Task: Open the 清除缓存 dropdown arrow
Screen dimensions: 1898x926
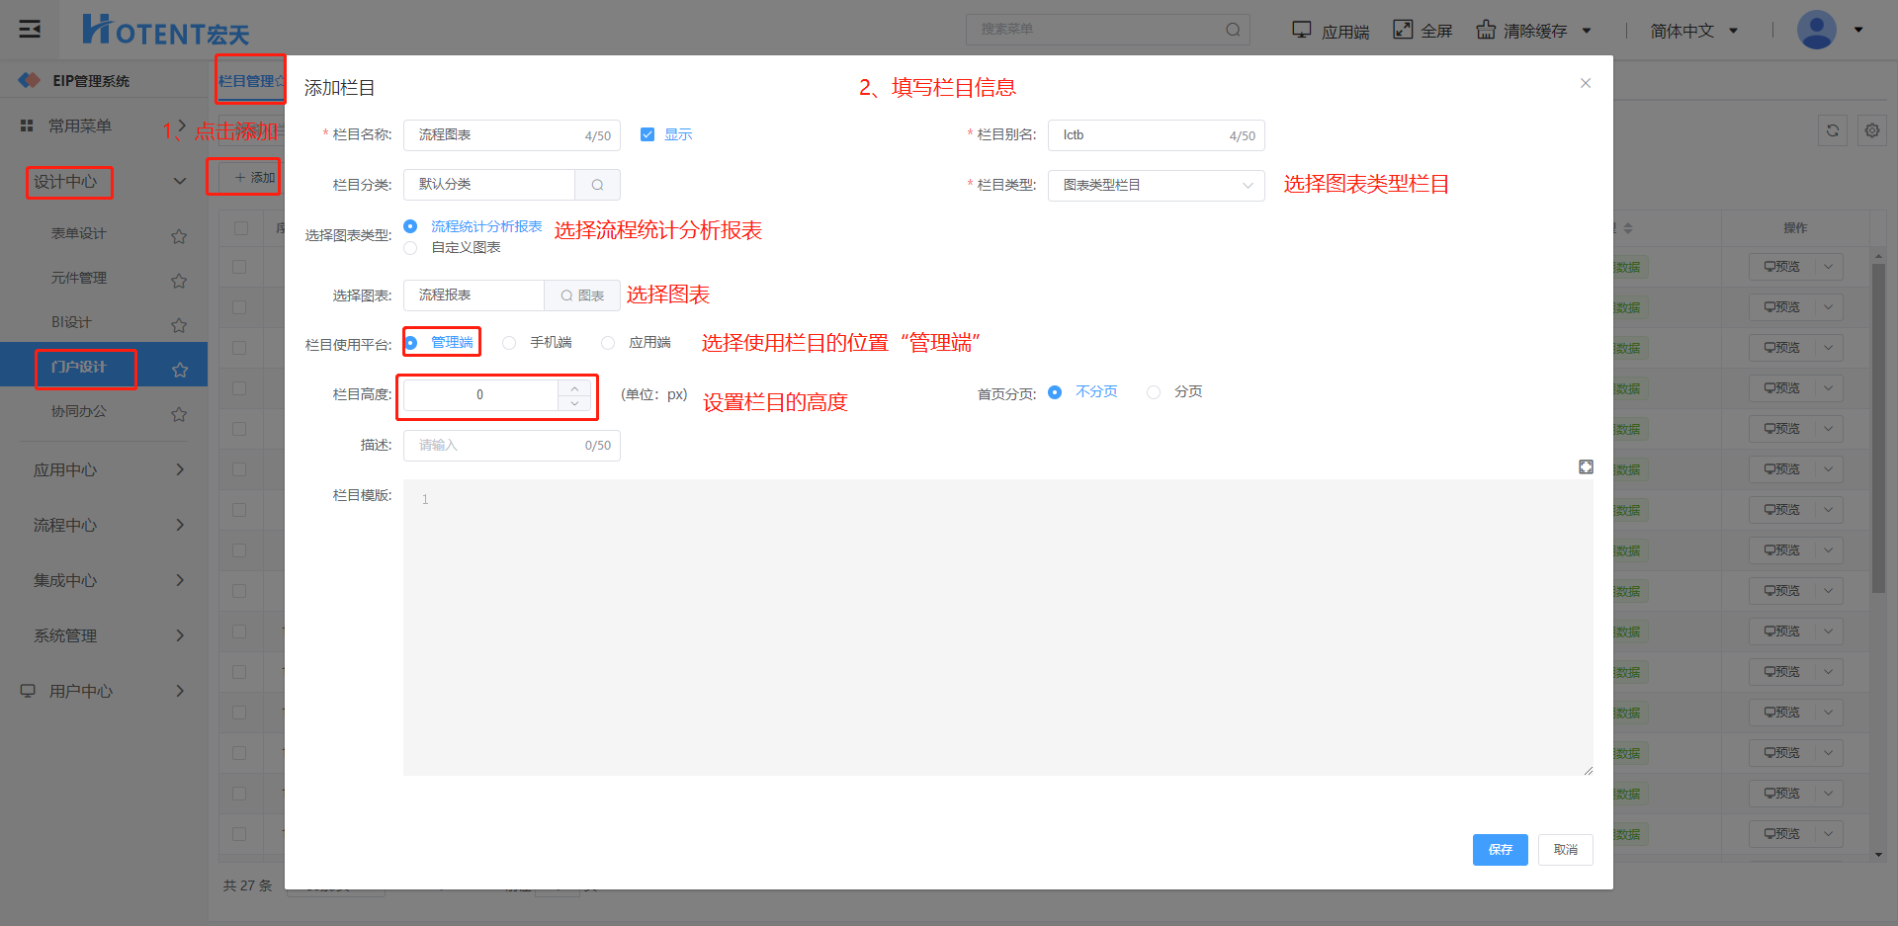Action: 1587,31
